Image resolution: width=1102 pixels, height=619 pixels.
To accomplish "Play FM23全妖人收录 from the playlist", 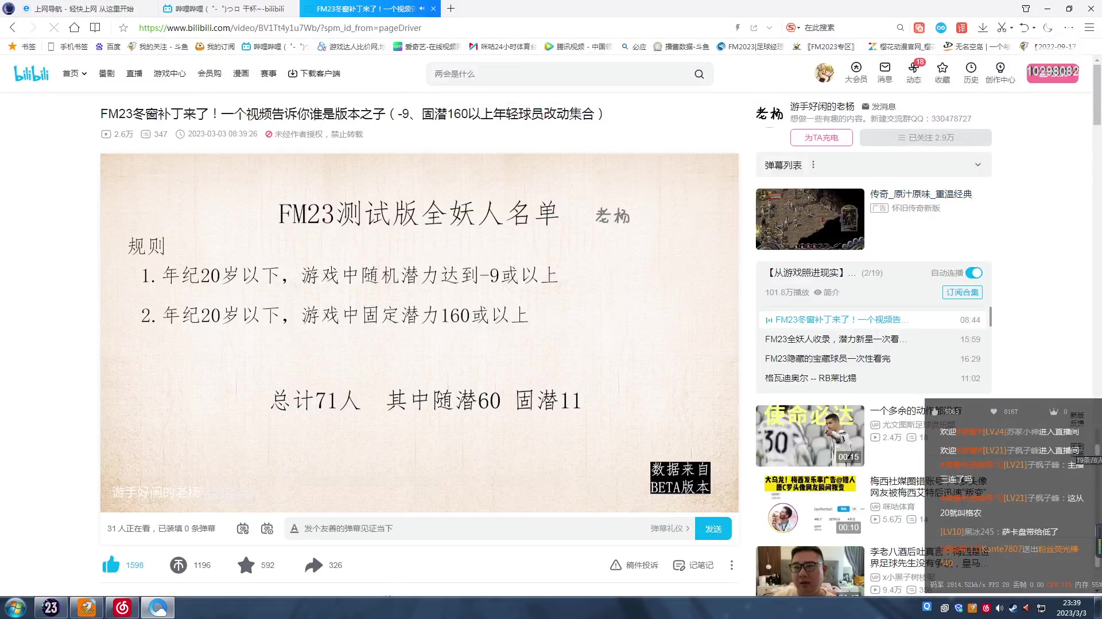I will coord(872,339).
